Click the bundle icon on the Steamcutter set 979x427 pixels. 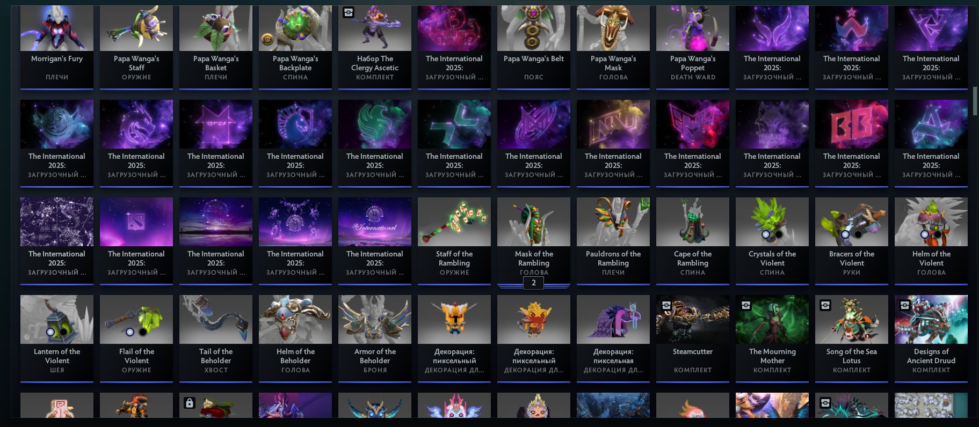tap(666, 305)
